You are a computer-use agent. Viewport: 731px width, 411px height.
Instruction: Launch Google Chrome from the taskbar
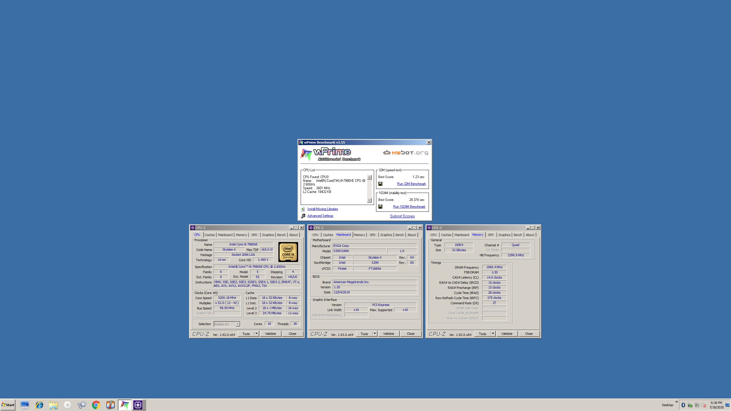click(x=96, y=405)
